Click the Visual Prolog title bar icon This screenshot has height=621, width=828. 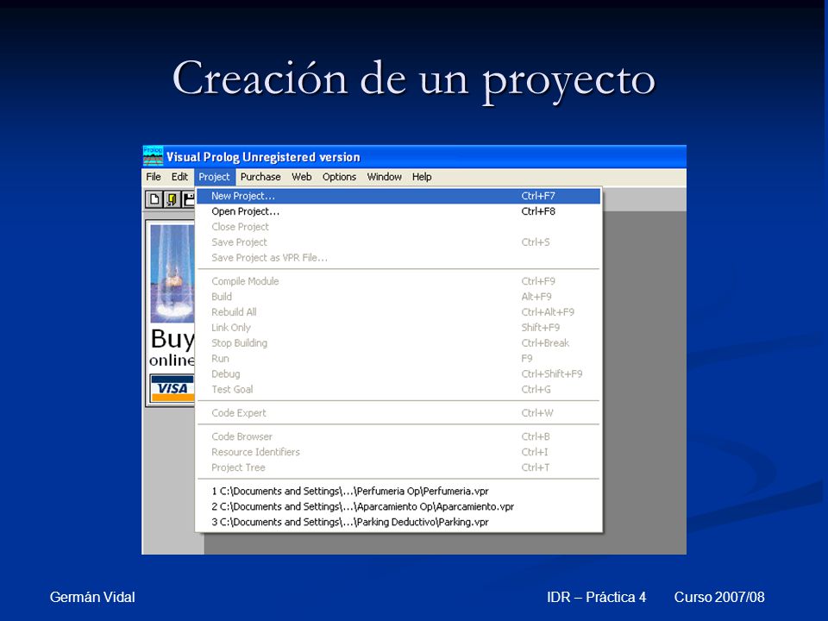pos(154,156)
